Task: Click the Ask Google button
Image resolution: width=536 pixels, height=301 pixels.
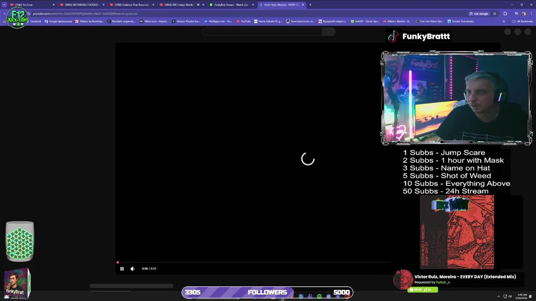Action: (479, 13)
